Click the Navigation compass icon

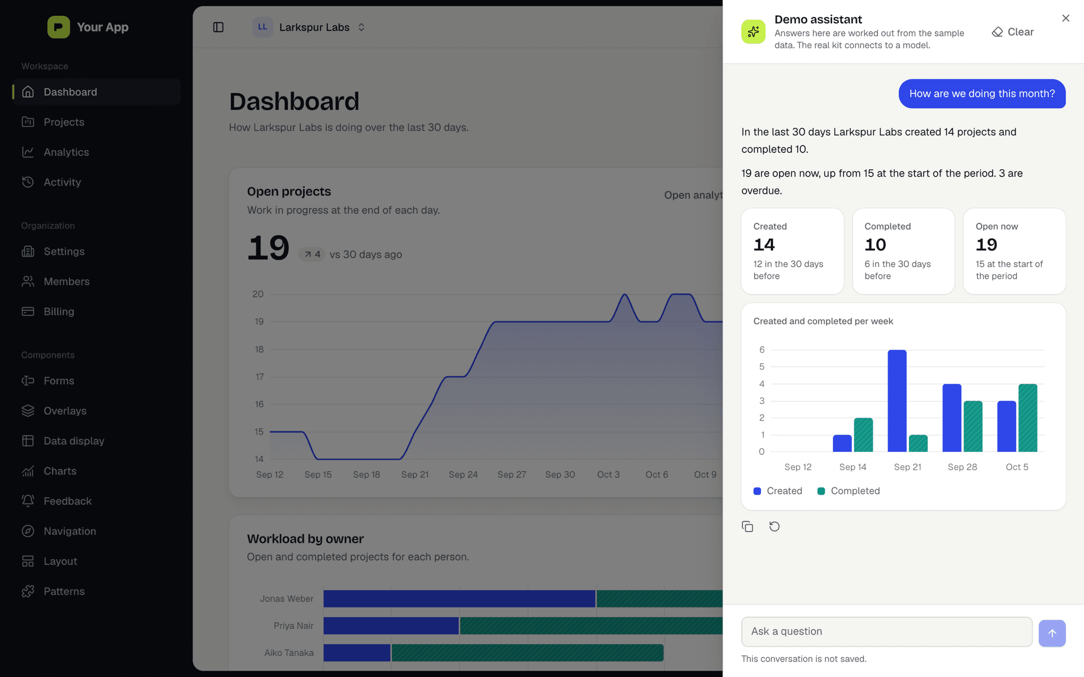(x=28, y=531)
